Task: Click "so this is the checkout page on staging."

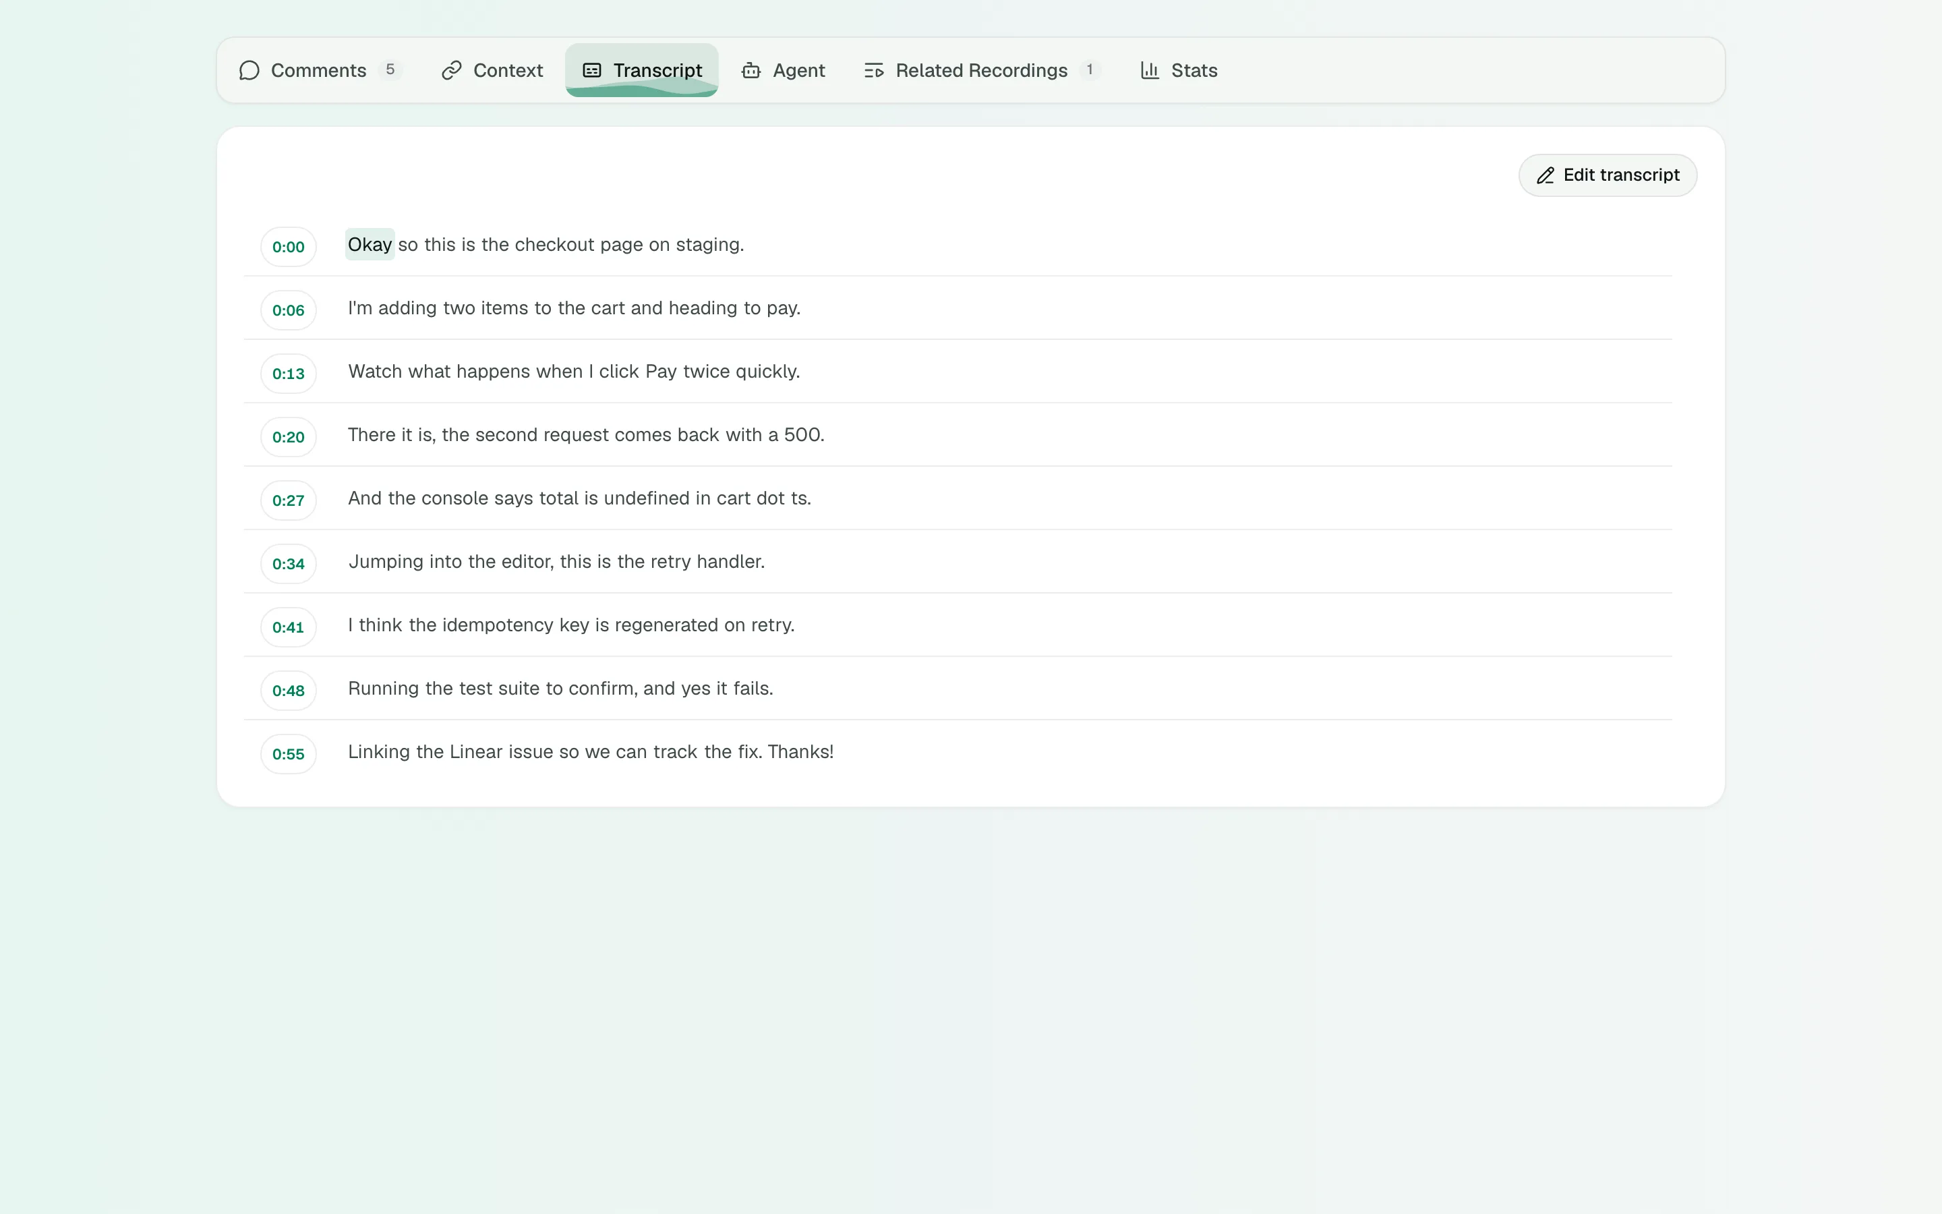Action: click(x=570, y=244)
